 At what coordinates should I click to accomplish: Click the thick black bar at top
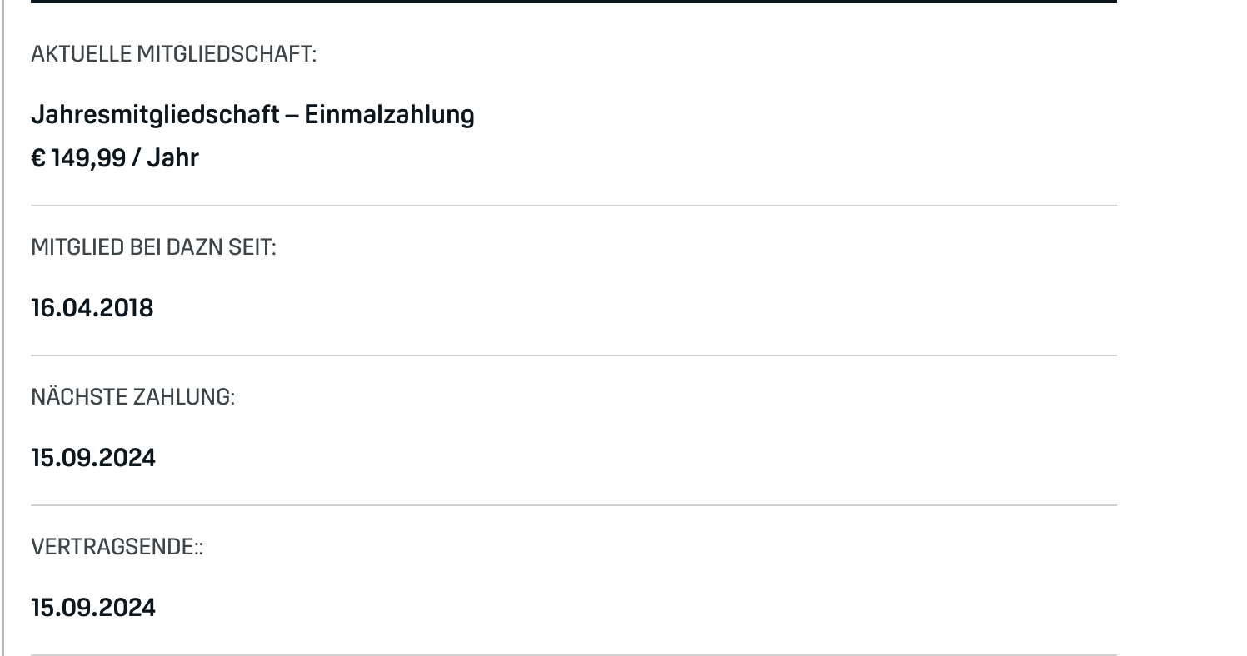tap(573, 2)
